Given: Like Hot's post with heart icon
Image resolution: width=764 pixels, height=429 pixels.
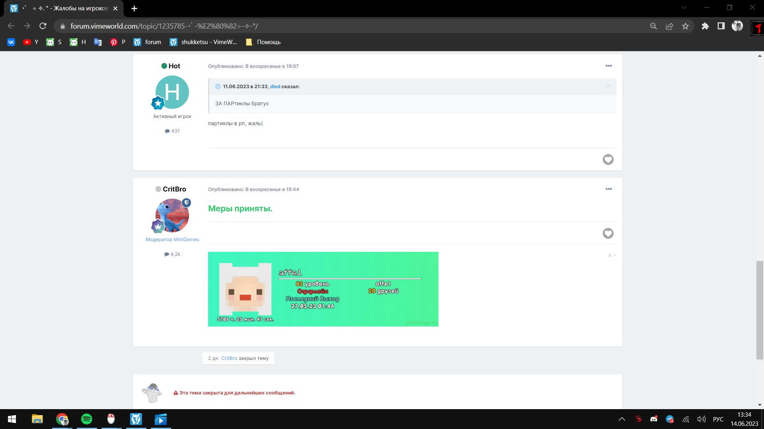Looking at the screenshot, I should (608, 160).
